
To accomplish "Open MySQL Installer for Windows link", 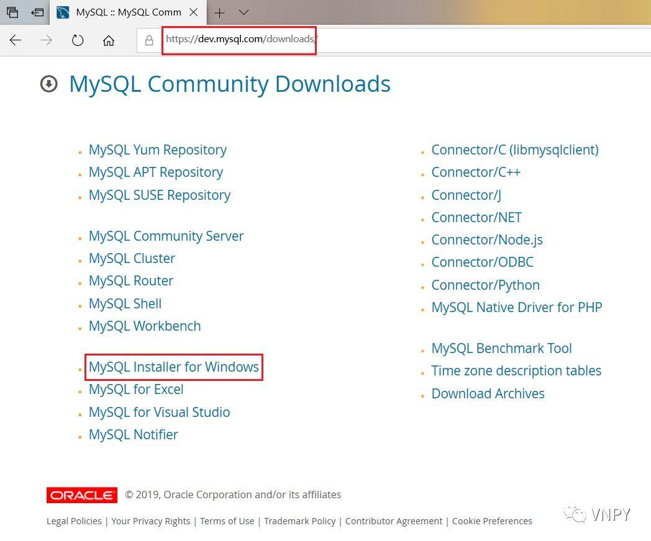I will point(173,367).
